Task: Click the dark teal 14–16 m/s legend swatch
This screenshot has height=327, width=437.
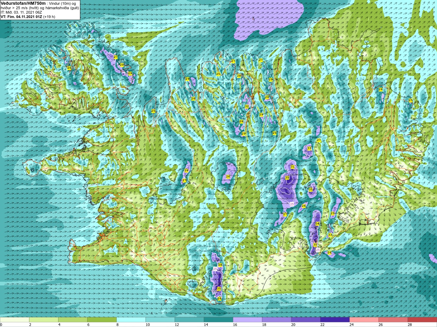Action: (218, 320)
